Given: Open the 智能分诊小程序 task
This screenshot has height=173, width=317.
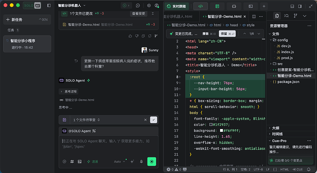Looking at the screenshot, I should pos(27,44).
